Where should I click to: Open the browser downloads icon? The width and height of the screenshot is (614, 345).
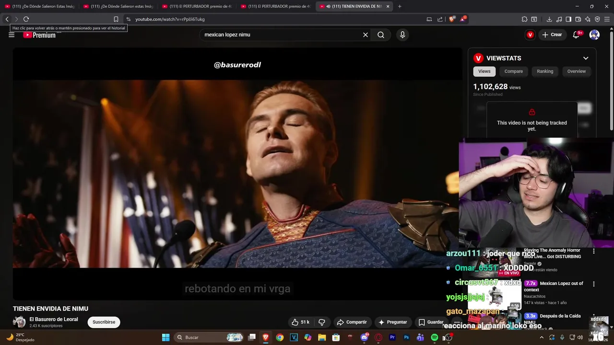(x=549, y=19)
